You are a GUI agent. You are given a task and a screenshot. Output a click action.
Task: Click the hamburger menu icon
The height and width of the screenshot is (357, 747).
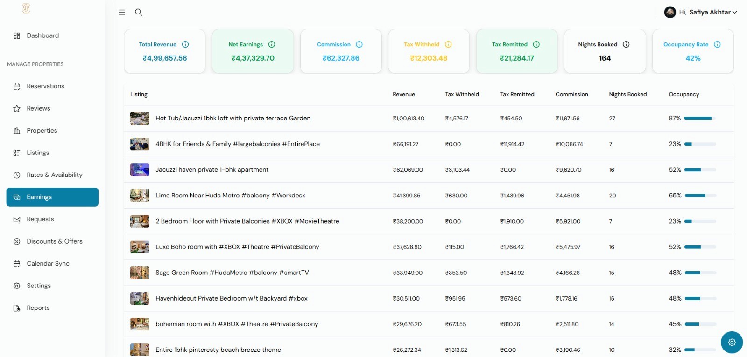click(x=122, y=12)
